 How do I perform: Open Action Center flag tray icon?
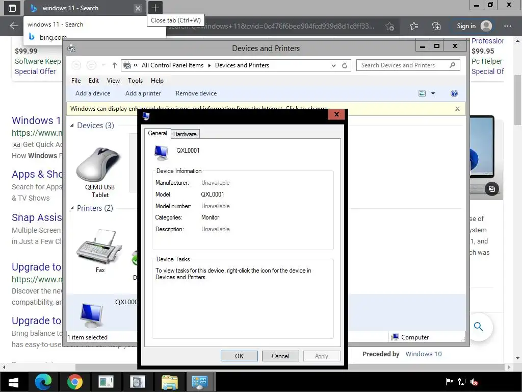pos(449,382)
